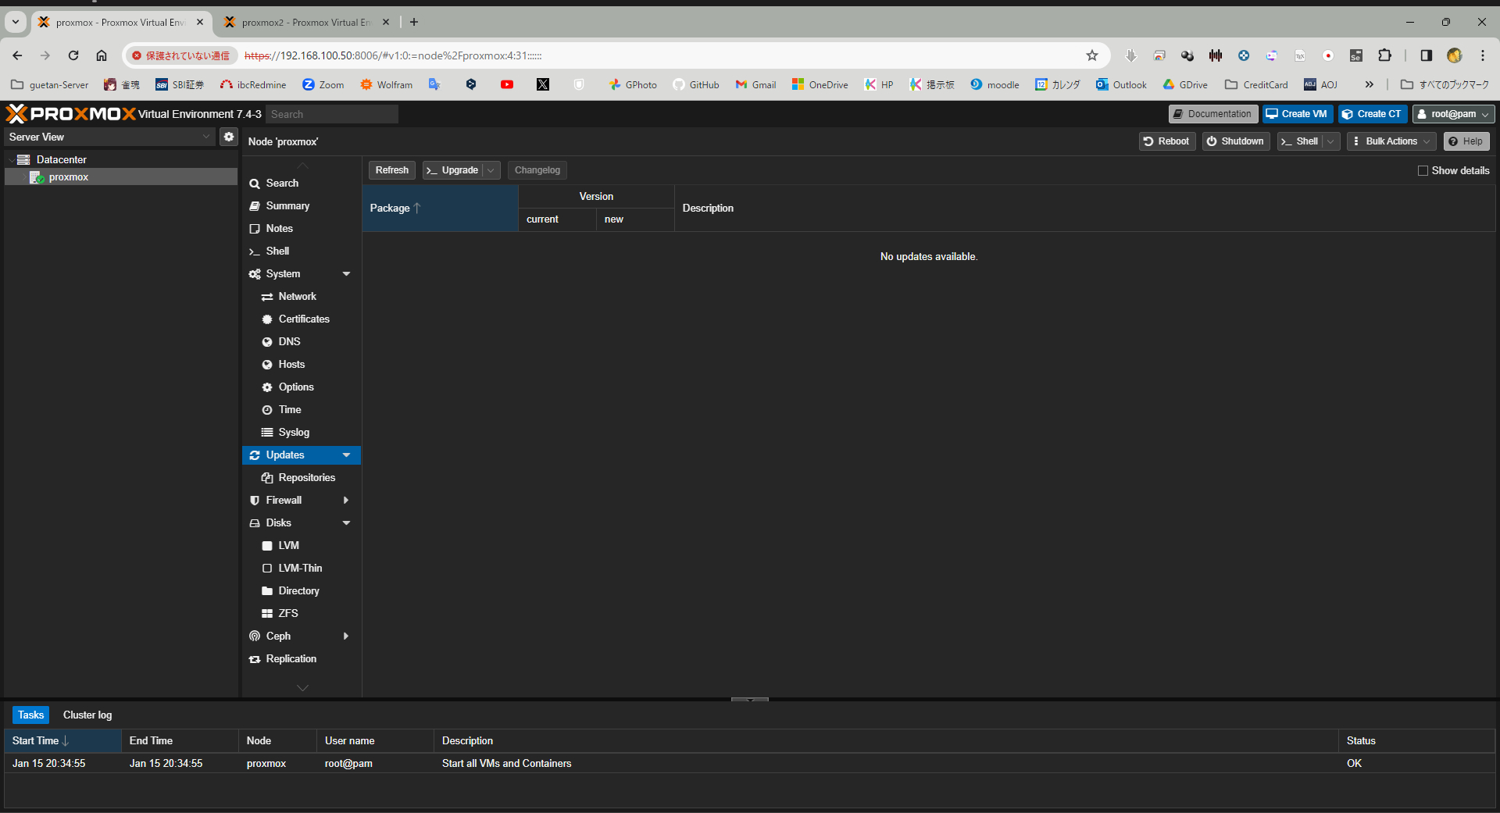Click the Reboot button
The width and height of the screenshot is (1500, 813).
pyautogui.click(x=1166, y=141)
